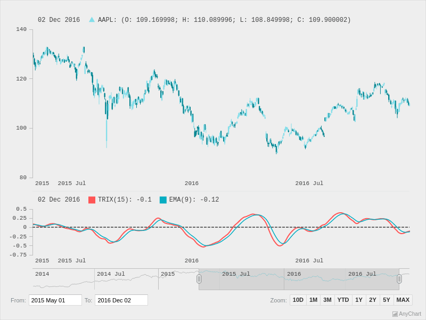Select 5Y zoom option
The height and width of the screenshot is (320, 426).
pyautogui.click(x=387, y=300)
